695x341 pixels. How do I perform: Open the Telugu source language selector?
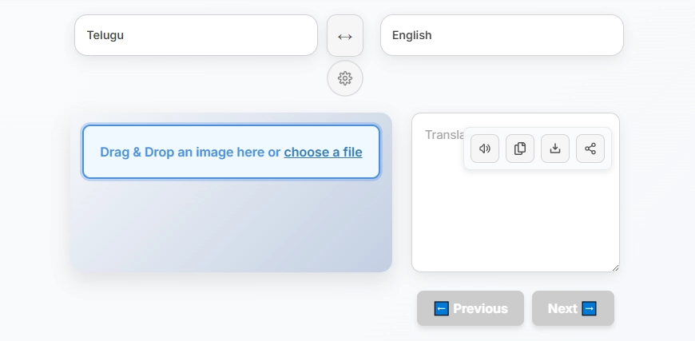196,35
